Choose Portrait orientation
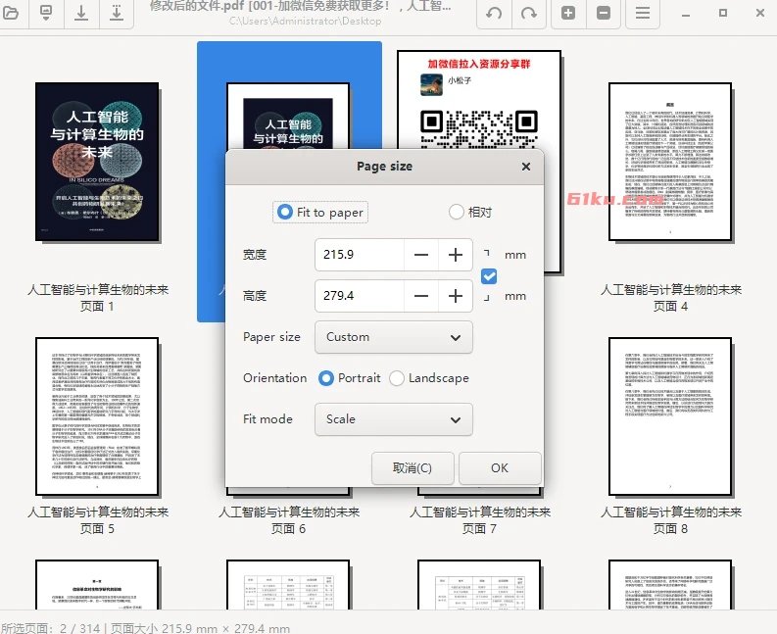Viewport: 777px width, 634px height. coord(350,378)
